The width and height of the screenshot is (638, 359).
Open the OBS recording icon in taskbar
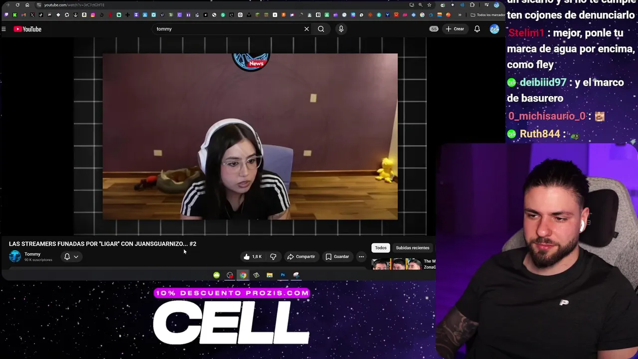pyautogui.click(x=230, y=275)
